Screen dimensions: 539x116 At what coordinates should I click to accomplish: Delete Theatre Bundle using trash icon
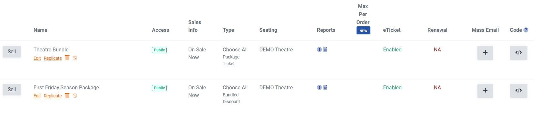[x=67, y=58]
